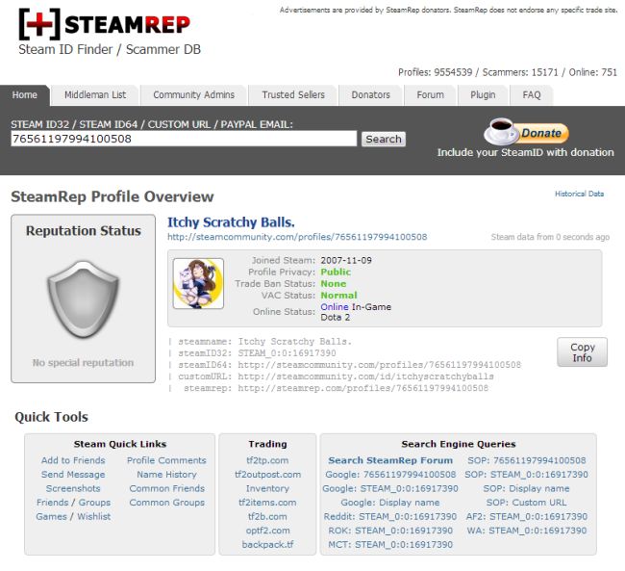The image size is (625, 571).
Task: Click the SteamRep logo
Action: coord(105,24)
